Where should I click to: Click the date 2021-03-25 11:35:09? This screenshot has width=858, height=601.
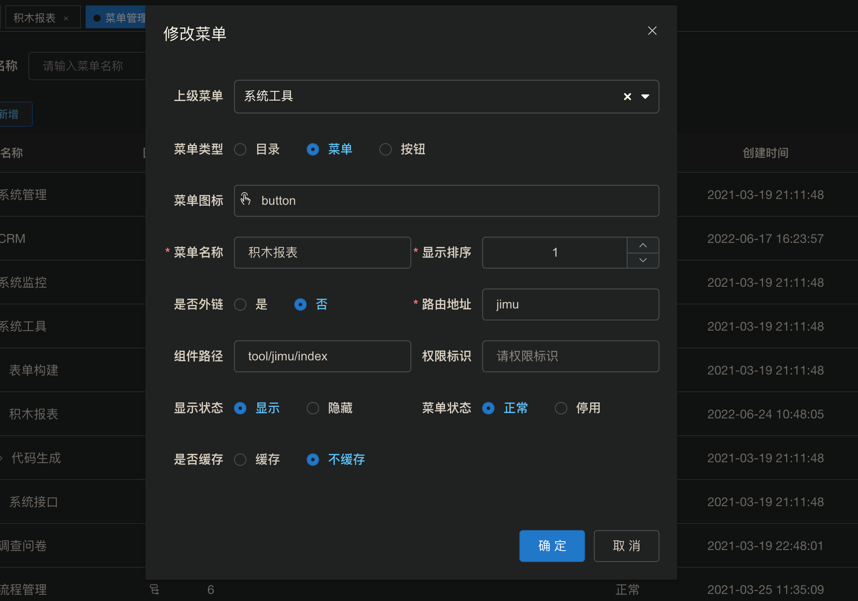pyautogui.click(x=765, y=589)
